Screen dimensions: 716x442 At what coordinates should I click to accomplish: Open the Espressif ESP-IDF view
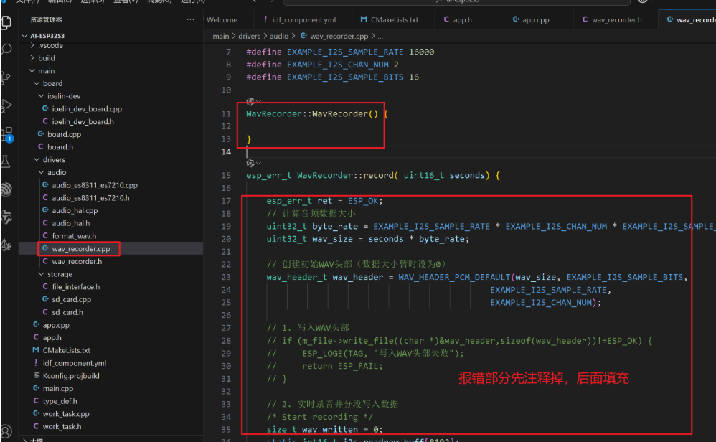6,189
